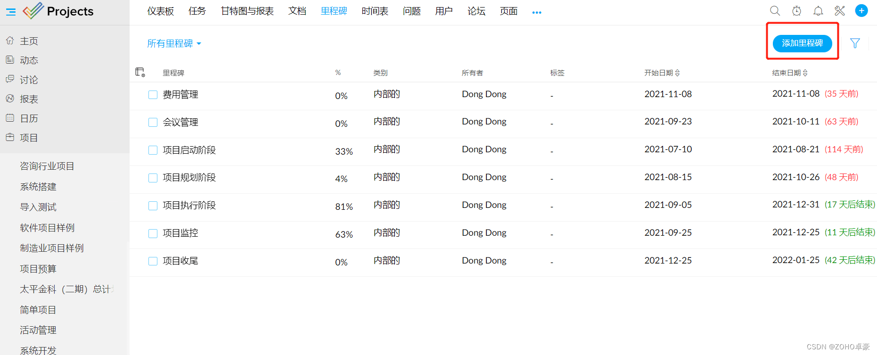Open 项目启动阶段 milestone link

point(189,150)
